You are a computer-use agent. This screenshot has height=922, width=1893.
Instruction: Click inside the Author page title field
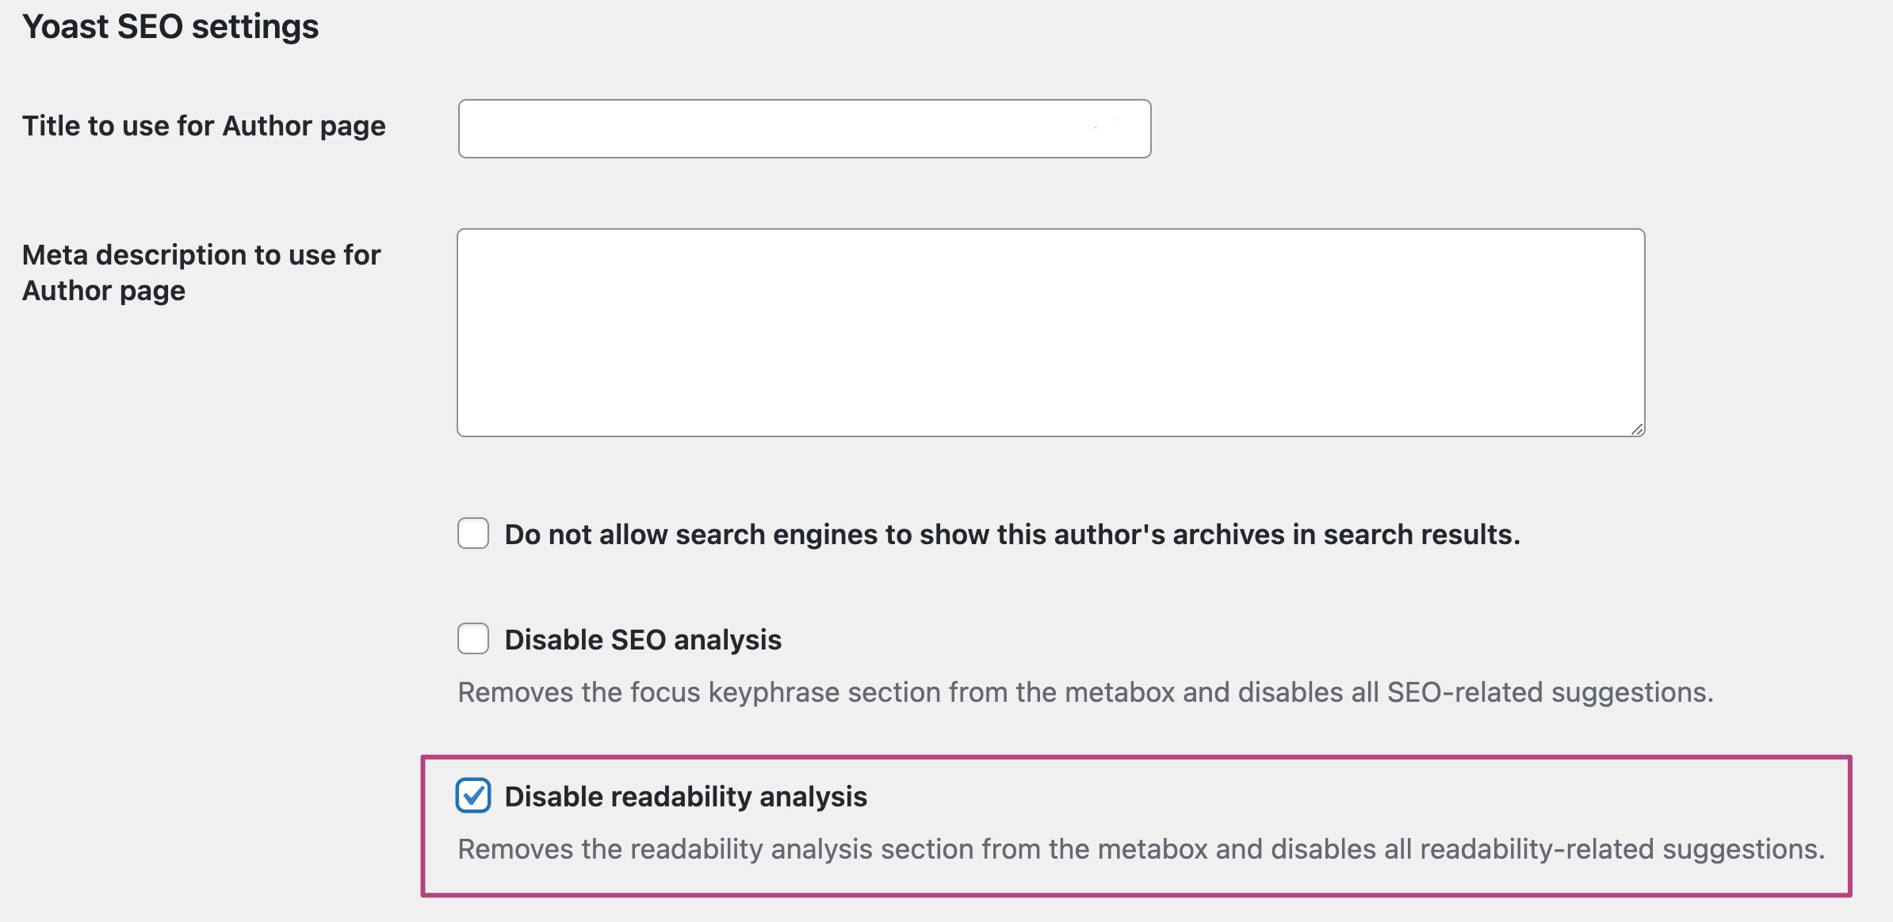coord(804,128)
